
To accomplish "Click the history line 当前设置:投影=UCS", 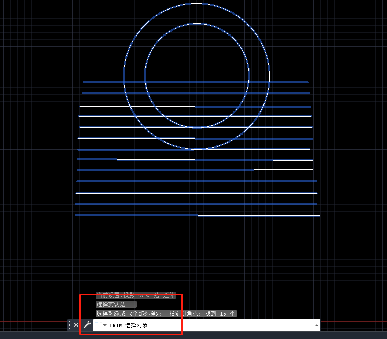I will point(136,295).
